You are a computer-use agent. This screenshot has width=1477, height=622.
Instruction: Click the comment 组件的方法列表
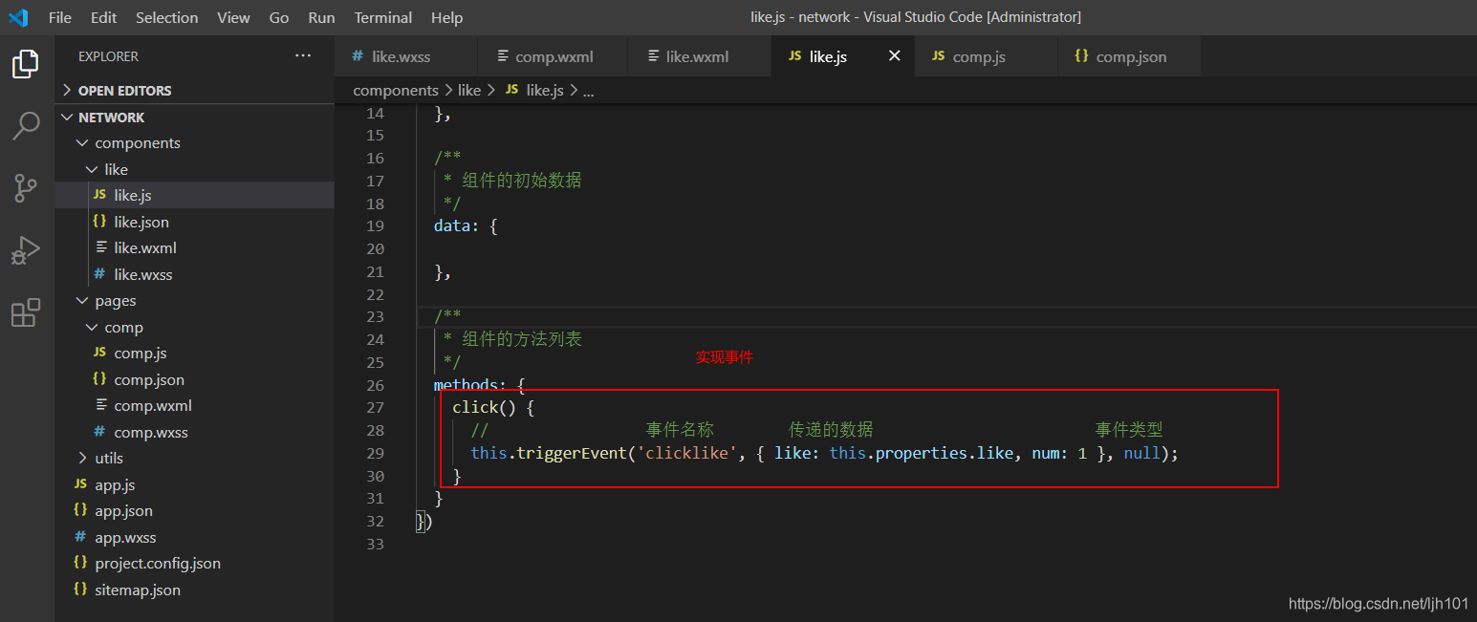[522, 339]
